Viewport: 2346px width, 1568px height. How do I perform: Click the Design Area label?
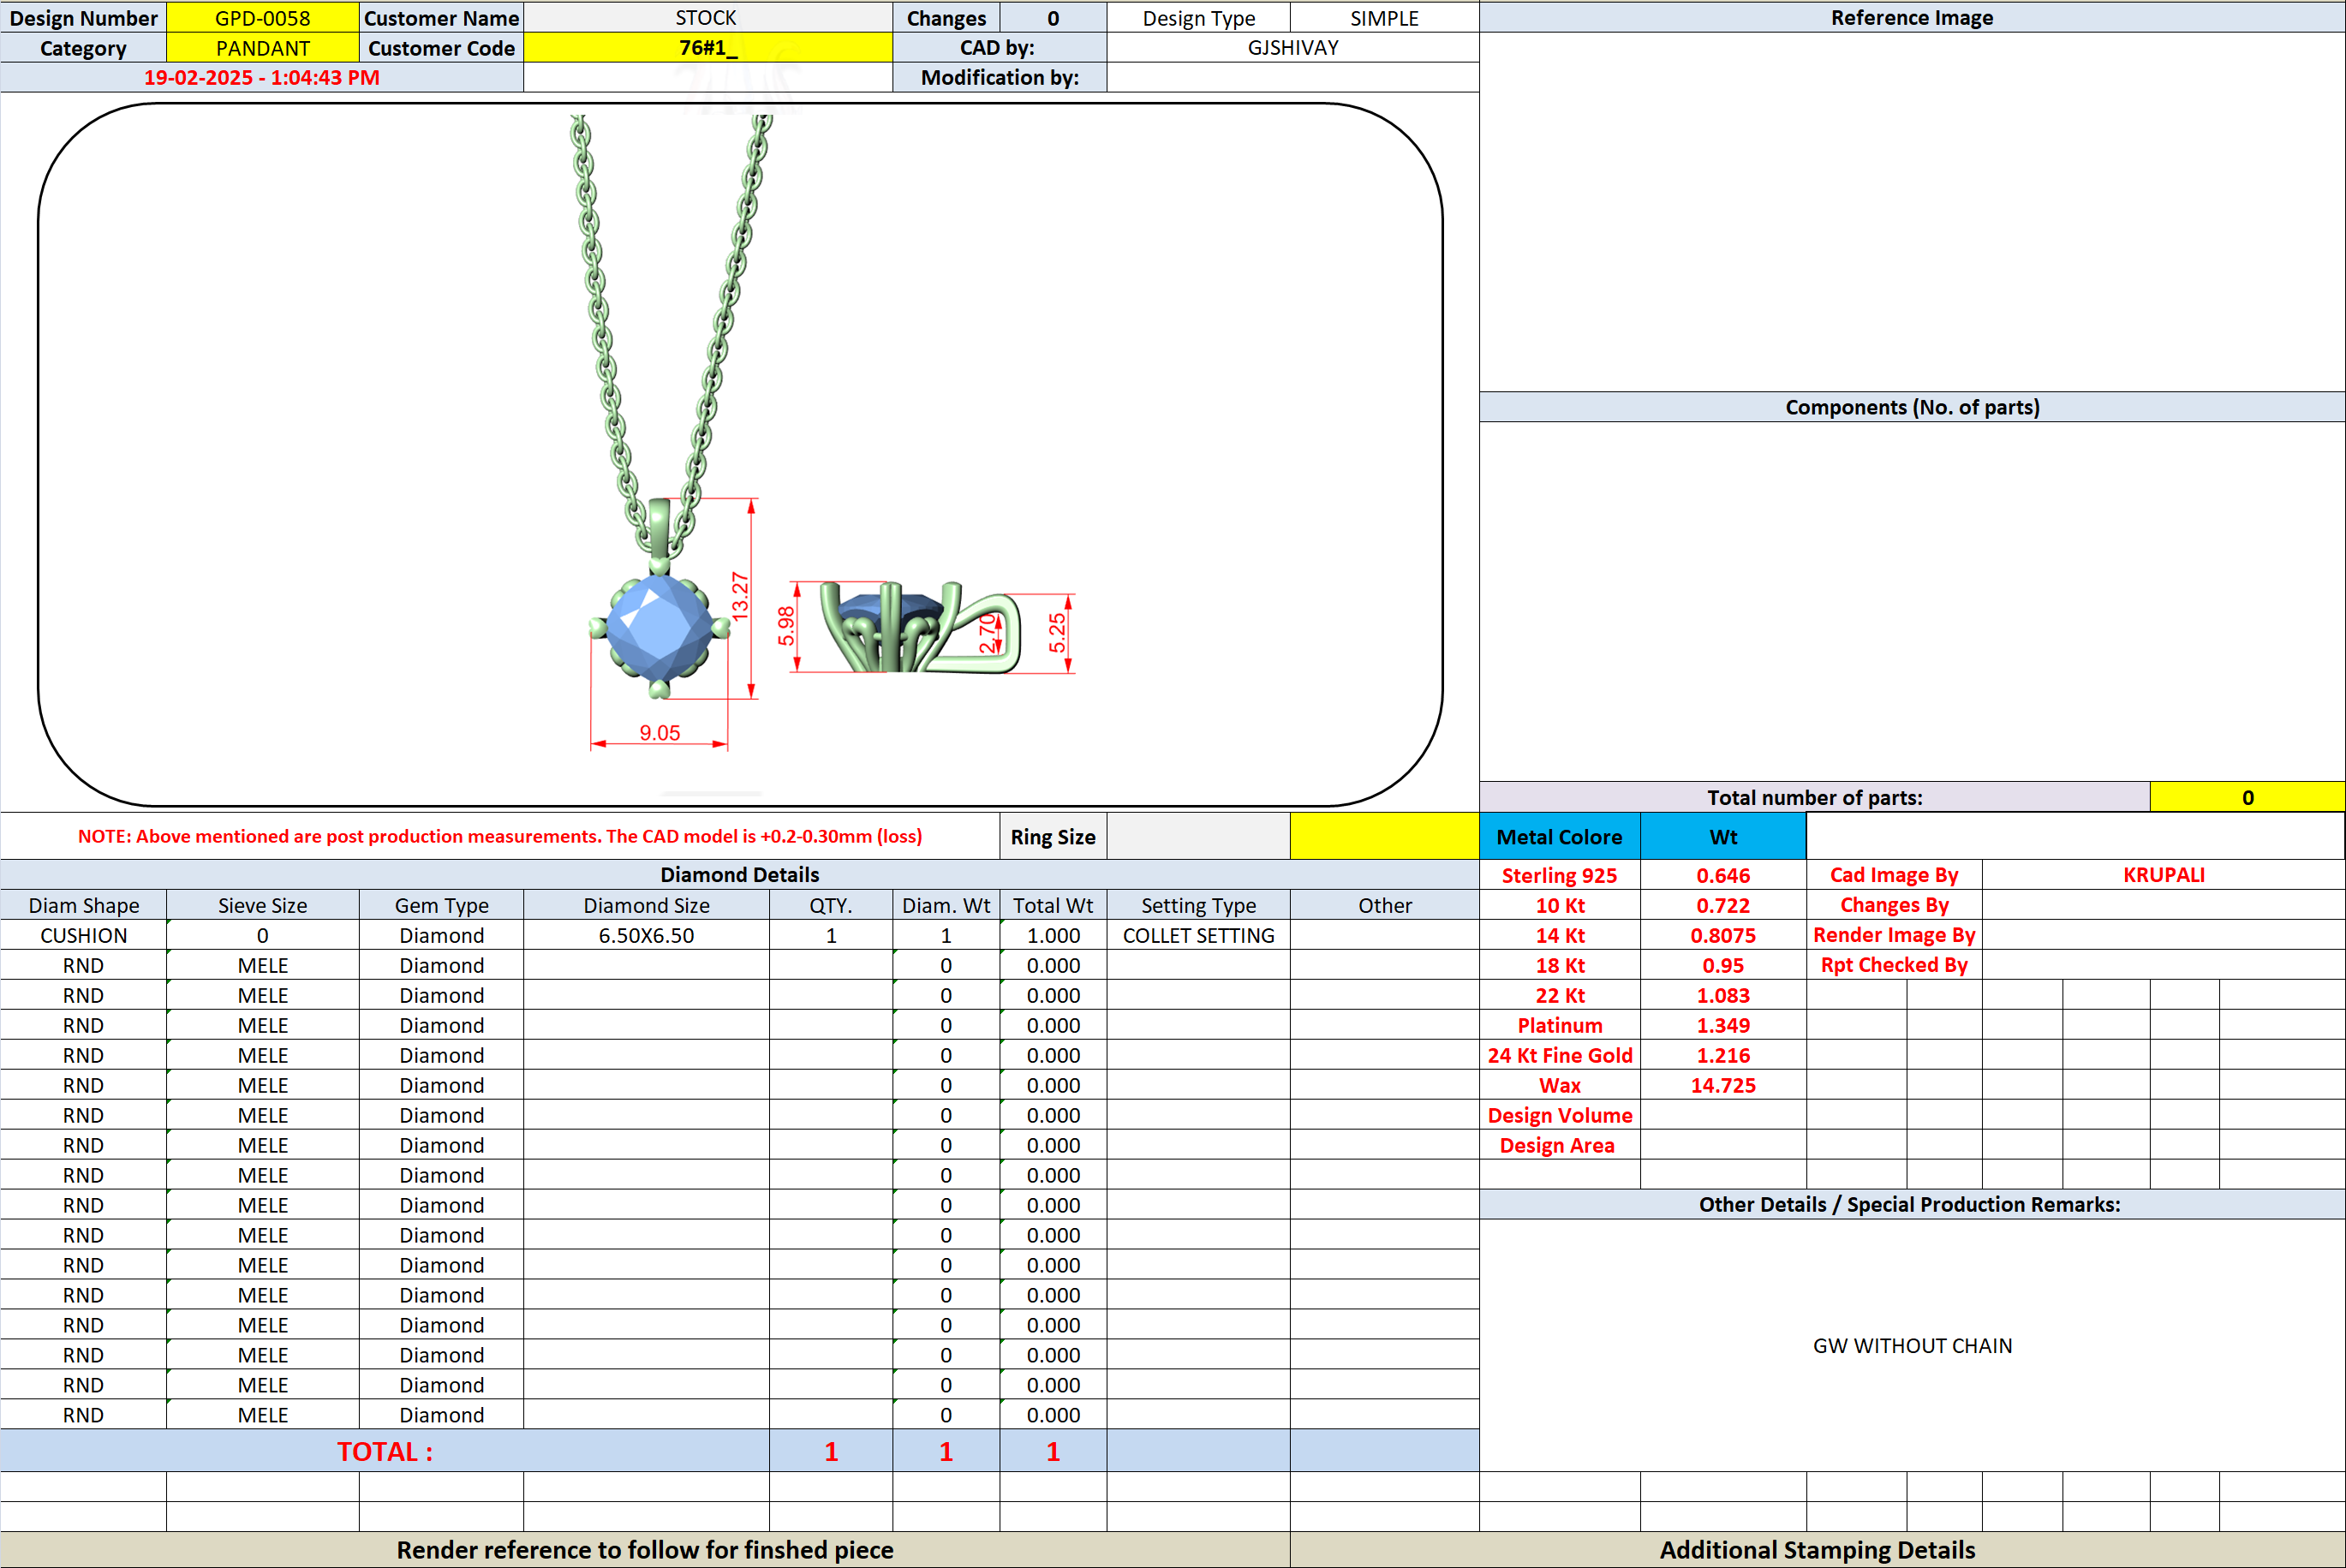tap(1559, 1145)
